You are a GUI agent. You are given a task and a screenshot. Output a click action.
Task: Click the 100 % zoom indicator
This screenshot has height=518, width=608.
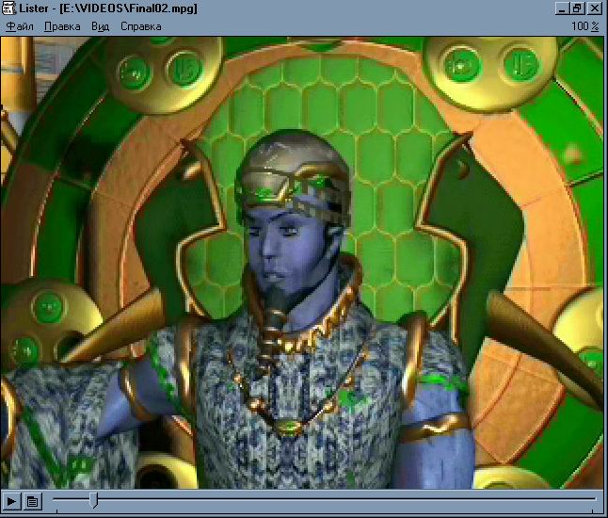point(585,26)
